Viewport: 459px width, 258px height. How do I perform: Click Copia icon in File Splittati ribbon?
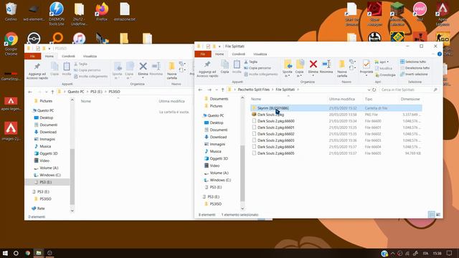click(x=224, y=64)
